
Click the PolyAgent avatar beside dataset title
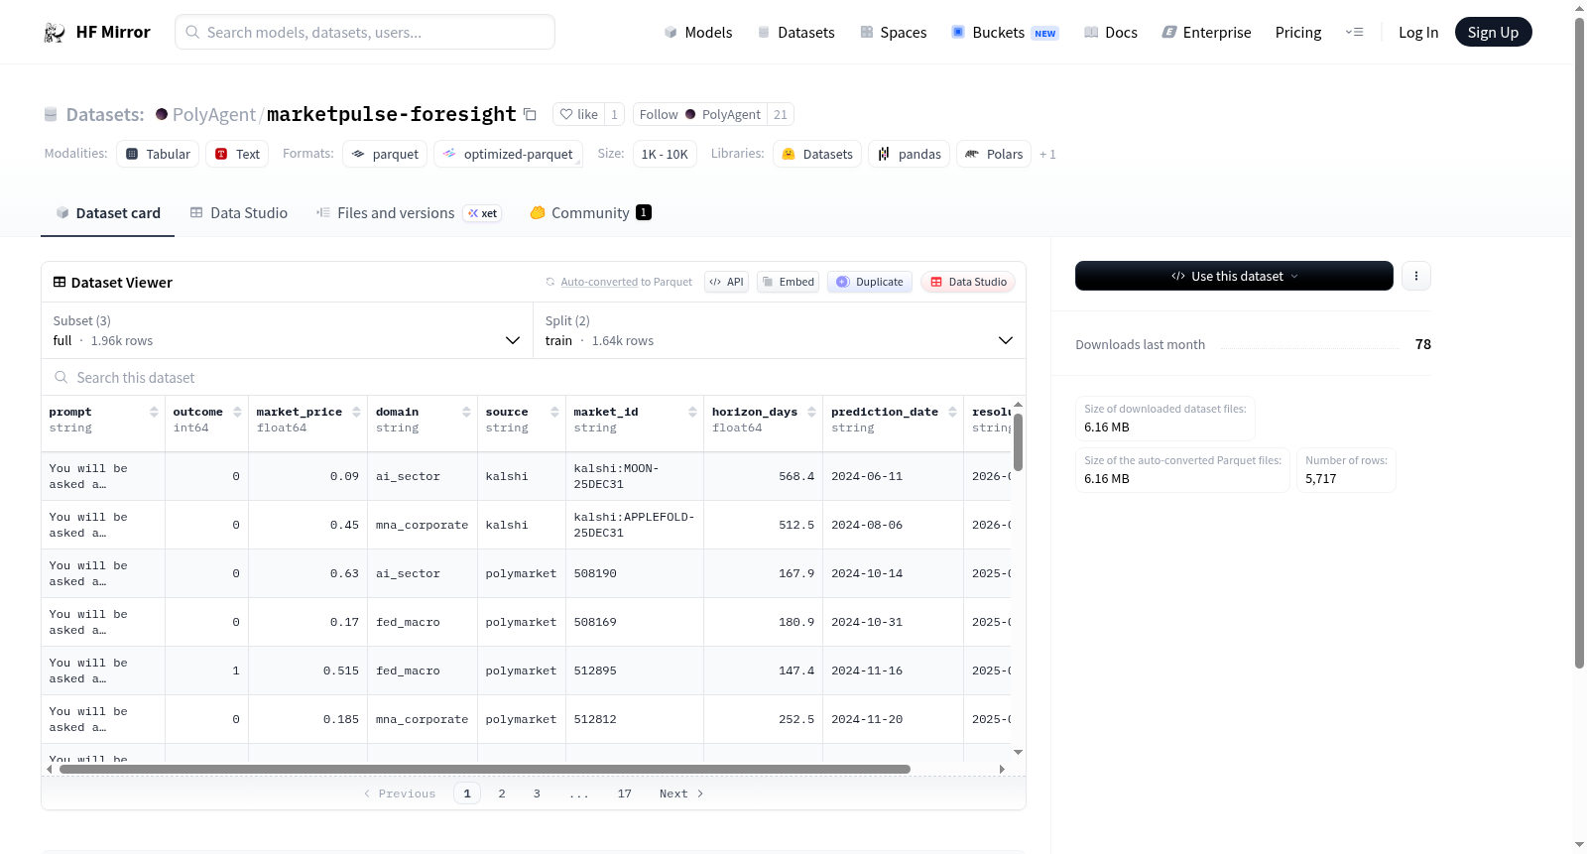(x=162, y=115)
